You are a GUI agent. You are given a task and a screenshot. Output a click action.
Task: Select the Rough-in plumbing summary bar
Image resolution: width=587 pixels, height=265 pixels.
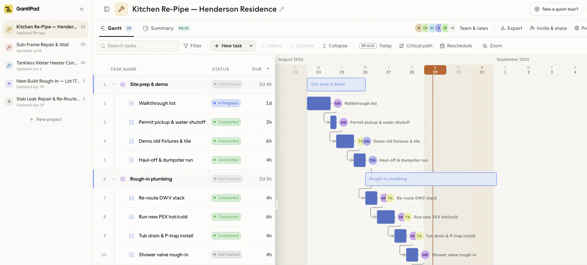click(431, 179)
